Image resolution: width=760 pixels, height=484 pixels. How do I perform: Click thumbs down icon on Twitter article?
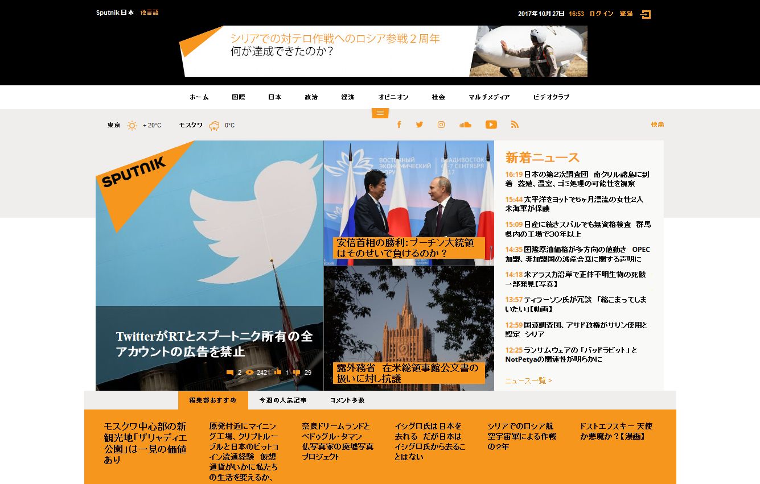(297, 373)
